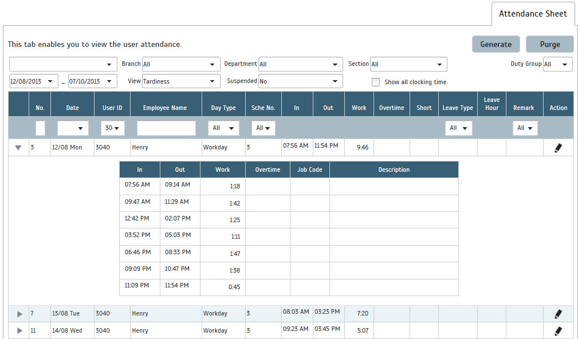Viewport: 578px width, 339px height.
Task: Click the Employee Name filter field
Action: pyautogui.click(x=166, y=128)
